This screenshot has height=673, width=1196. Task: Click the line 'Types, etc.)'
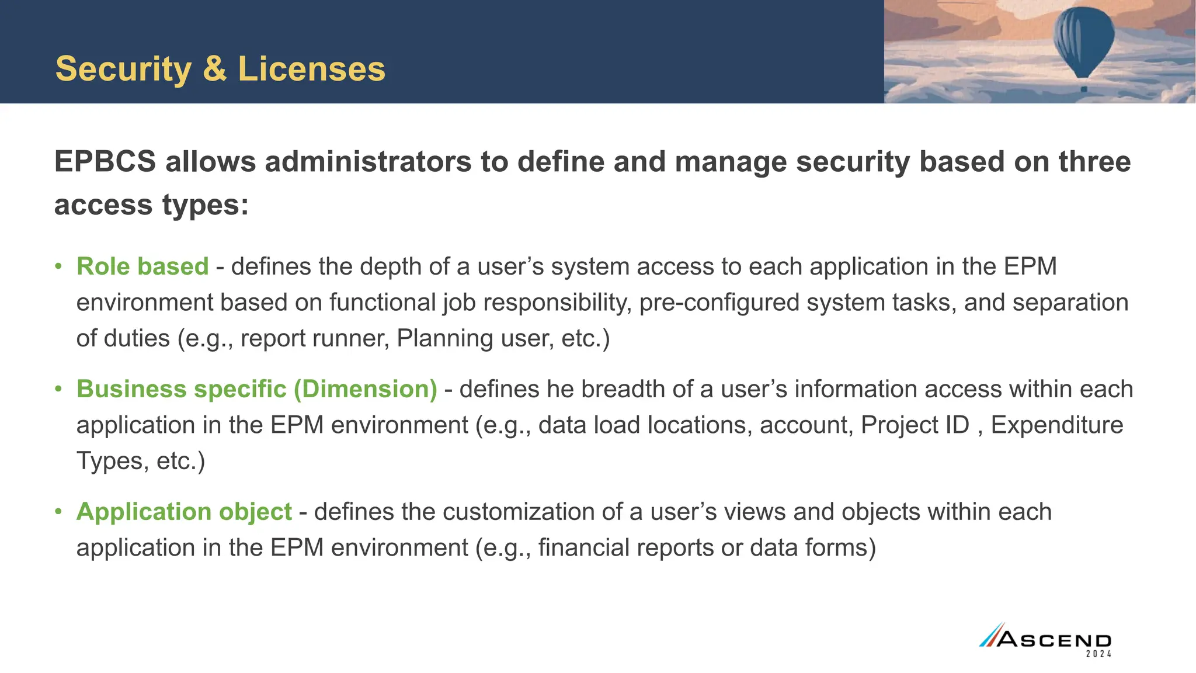click(141, 461)
